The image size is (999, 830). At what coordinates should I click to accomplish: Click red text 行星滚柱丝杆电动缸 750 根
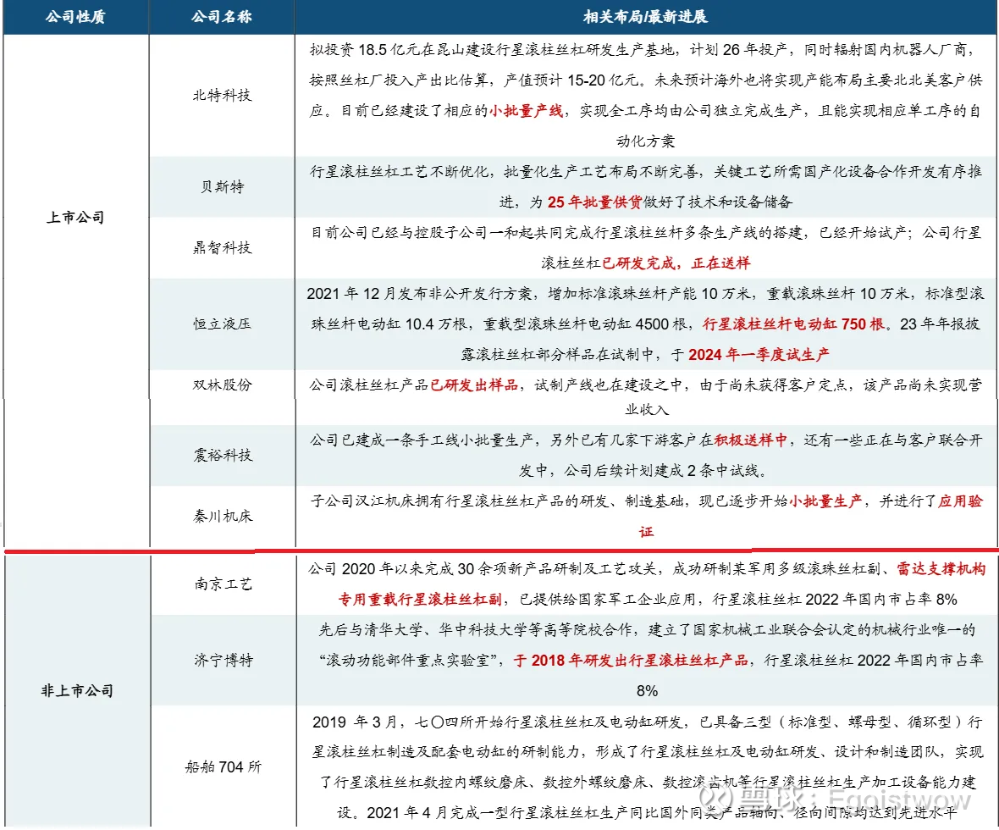point(794,324)
